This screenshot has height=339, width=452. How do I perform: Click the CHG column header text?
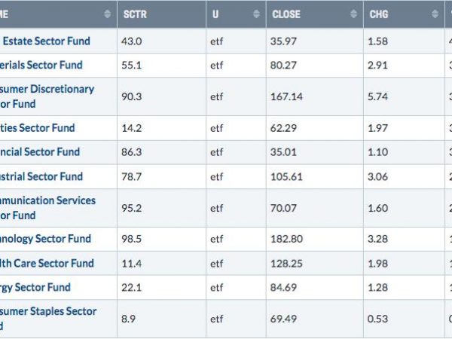(x=379, y=14)
